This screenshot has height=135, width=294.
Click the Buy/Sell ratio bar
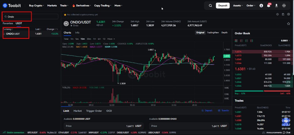[x=262, y=91]
